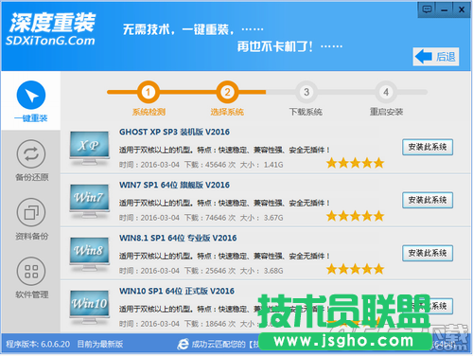Screen dimensions: 473x356
Task: Minimize the 深度重装 window
Action: pyautogui.click(x=445, y=9)
